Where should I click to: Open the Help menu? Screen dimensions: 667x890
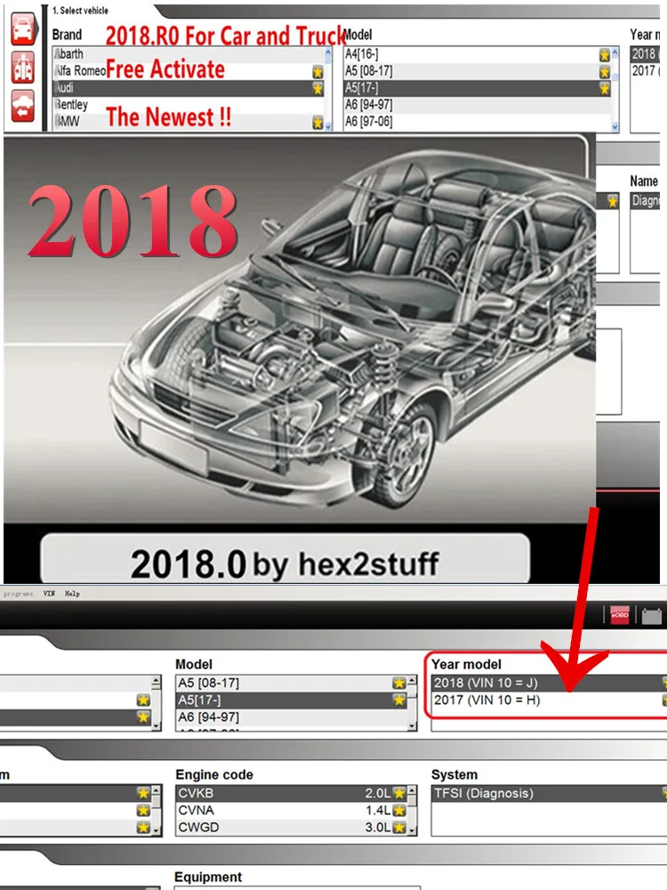point(72,593)
